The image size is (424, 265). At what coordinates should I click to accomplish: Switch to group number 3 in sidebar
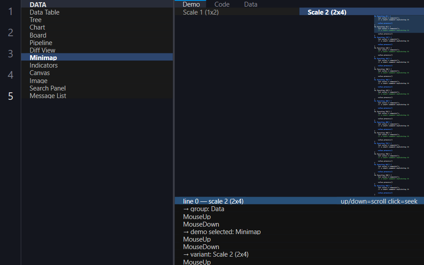pos(11,53)
